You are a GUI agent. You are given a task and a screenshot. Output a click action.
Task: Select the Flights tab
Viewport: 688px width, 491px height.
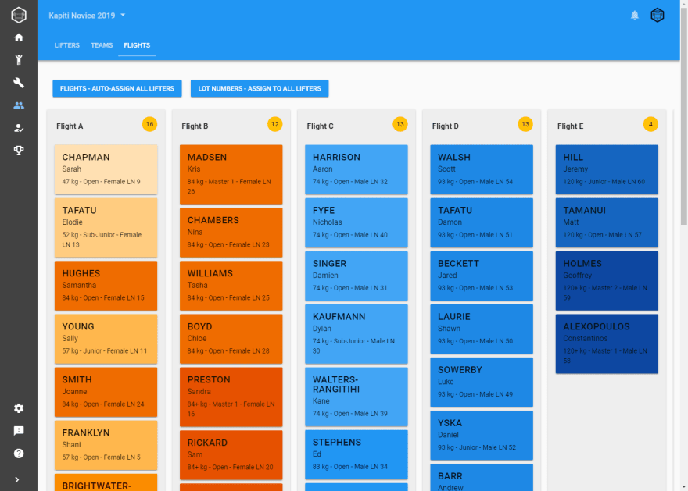[137, 45]
